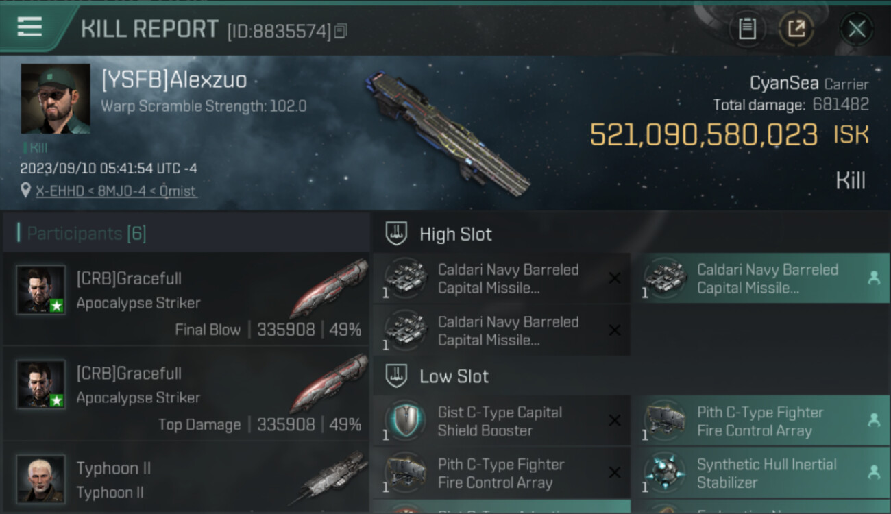Click the Low Slot section icon
The height and width of the screenshot is (514, 891).
click(396, 376)
